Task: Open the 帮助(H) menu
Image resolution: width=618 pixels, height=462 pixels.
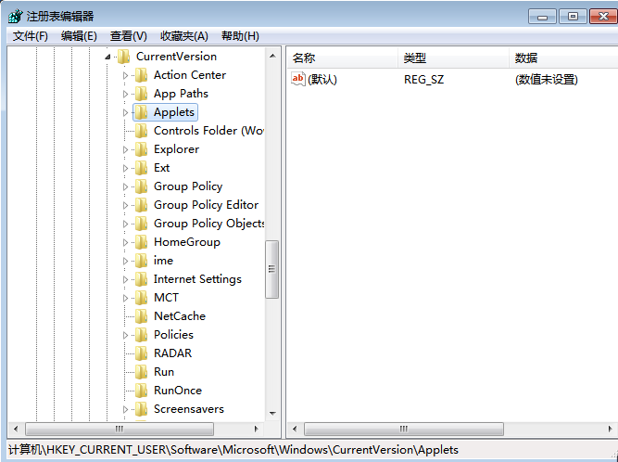Action: click(x=240, y=36)
